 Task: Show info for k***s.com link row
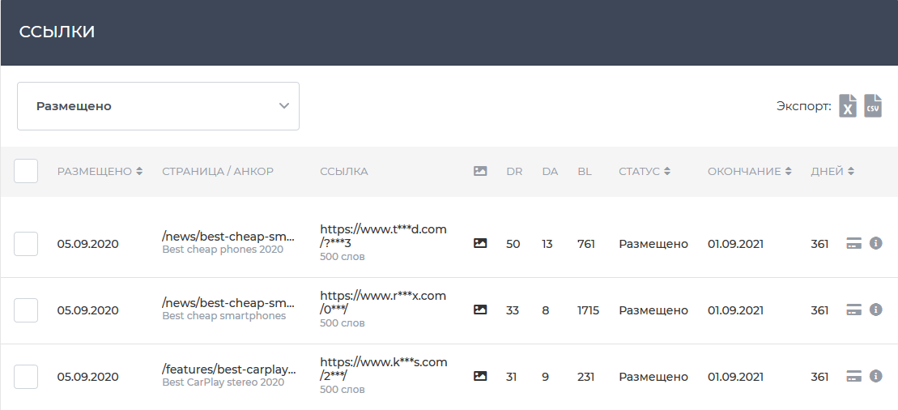(875, 376)
